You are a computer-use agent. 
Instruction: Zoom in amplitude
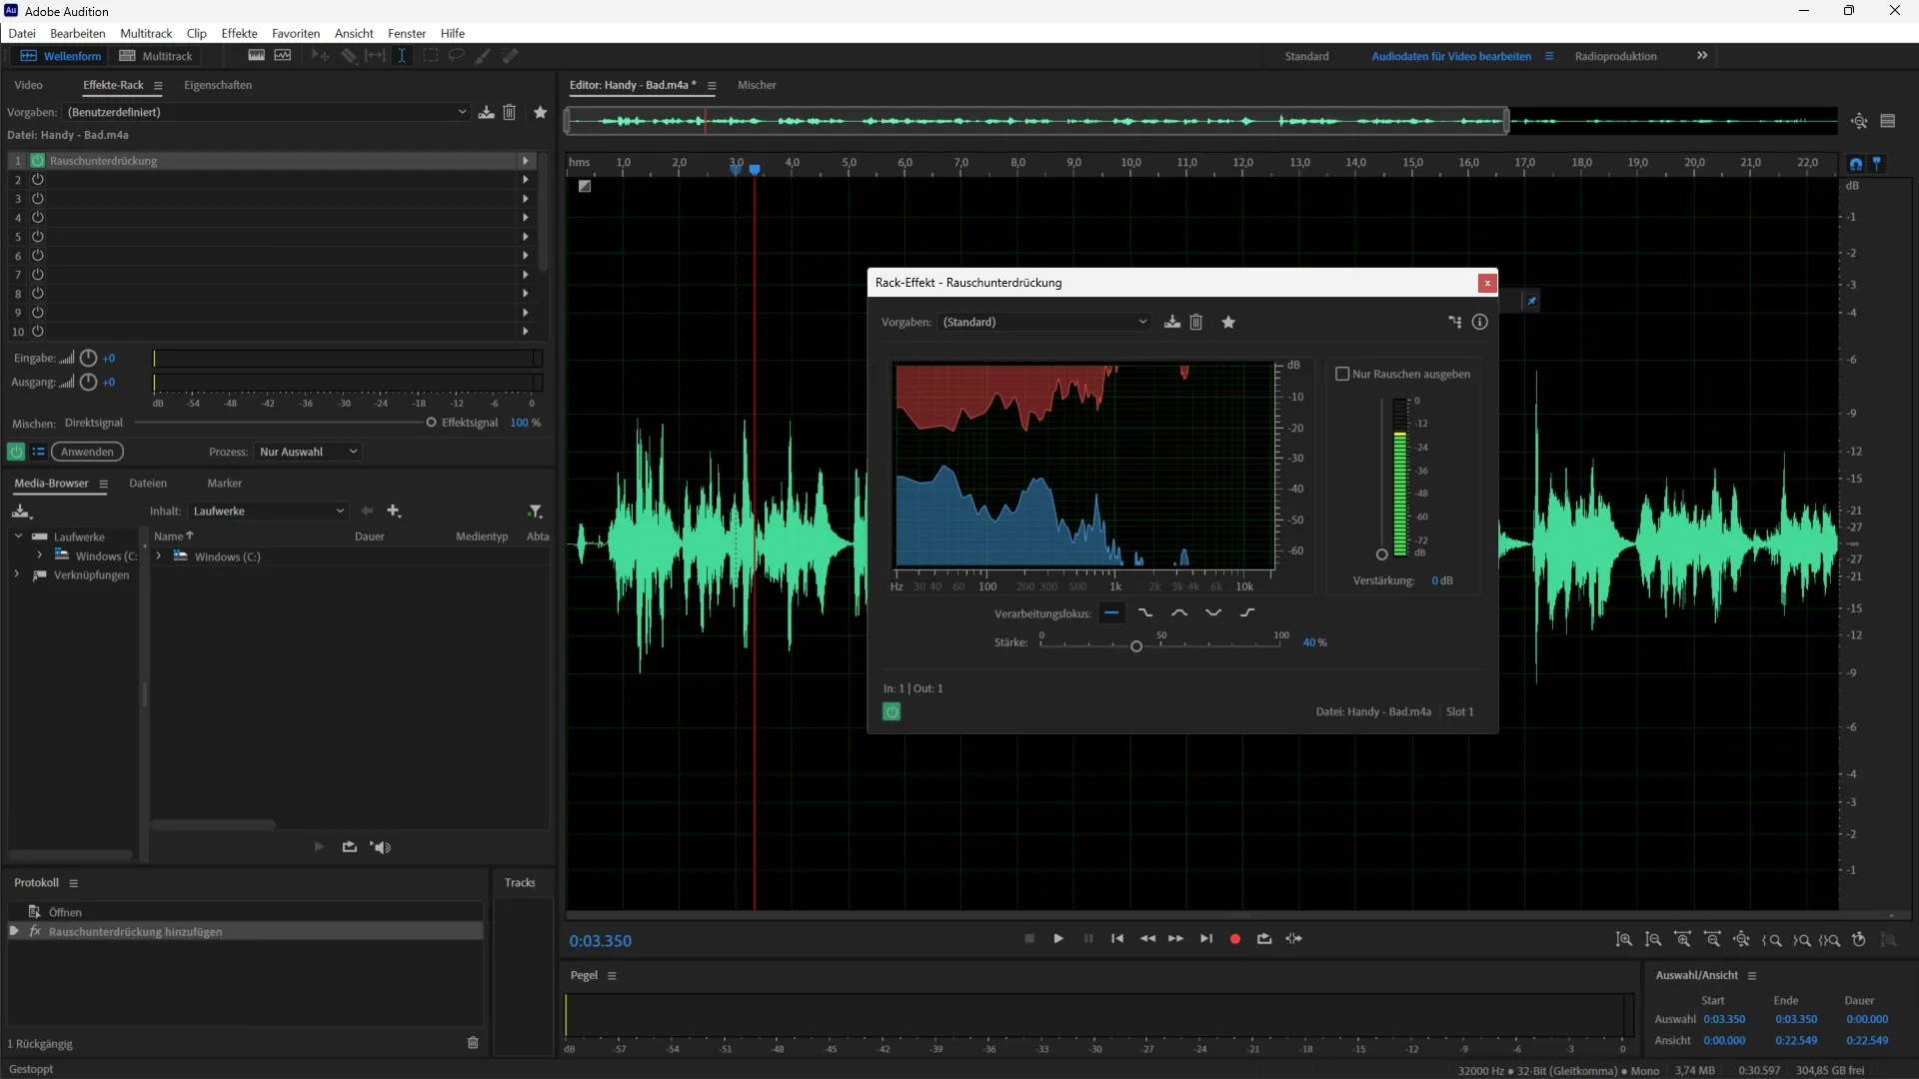click(x=1624, y=940)
